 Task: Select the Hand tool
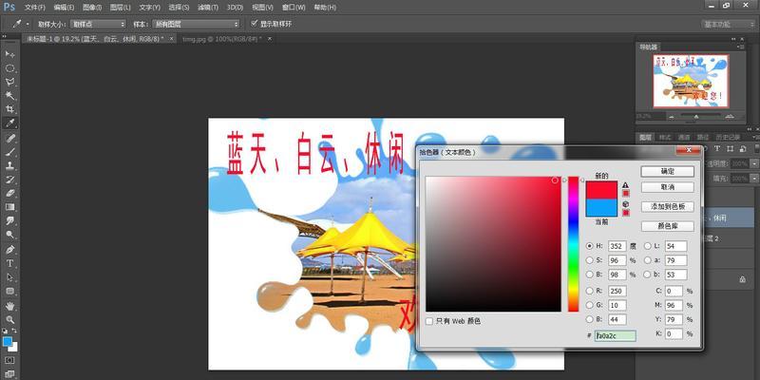click(9, 306)
